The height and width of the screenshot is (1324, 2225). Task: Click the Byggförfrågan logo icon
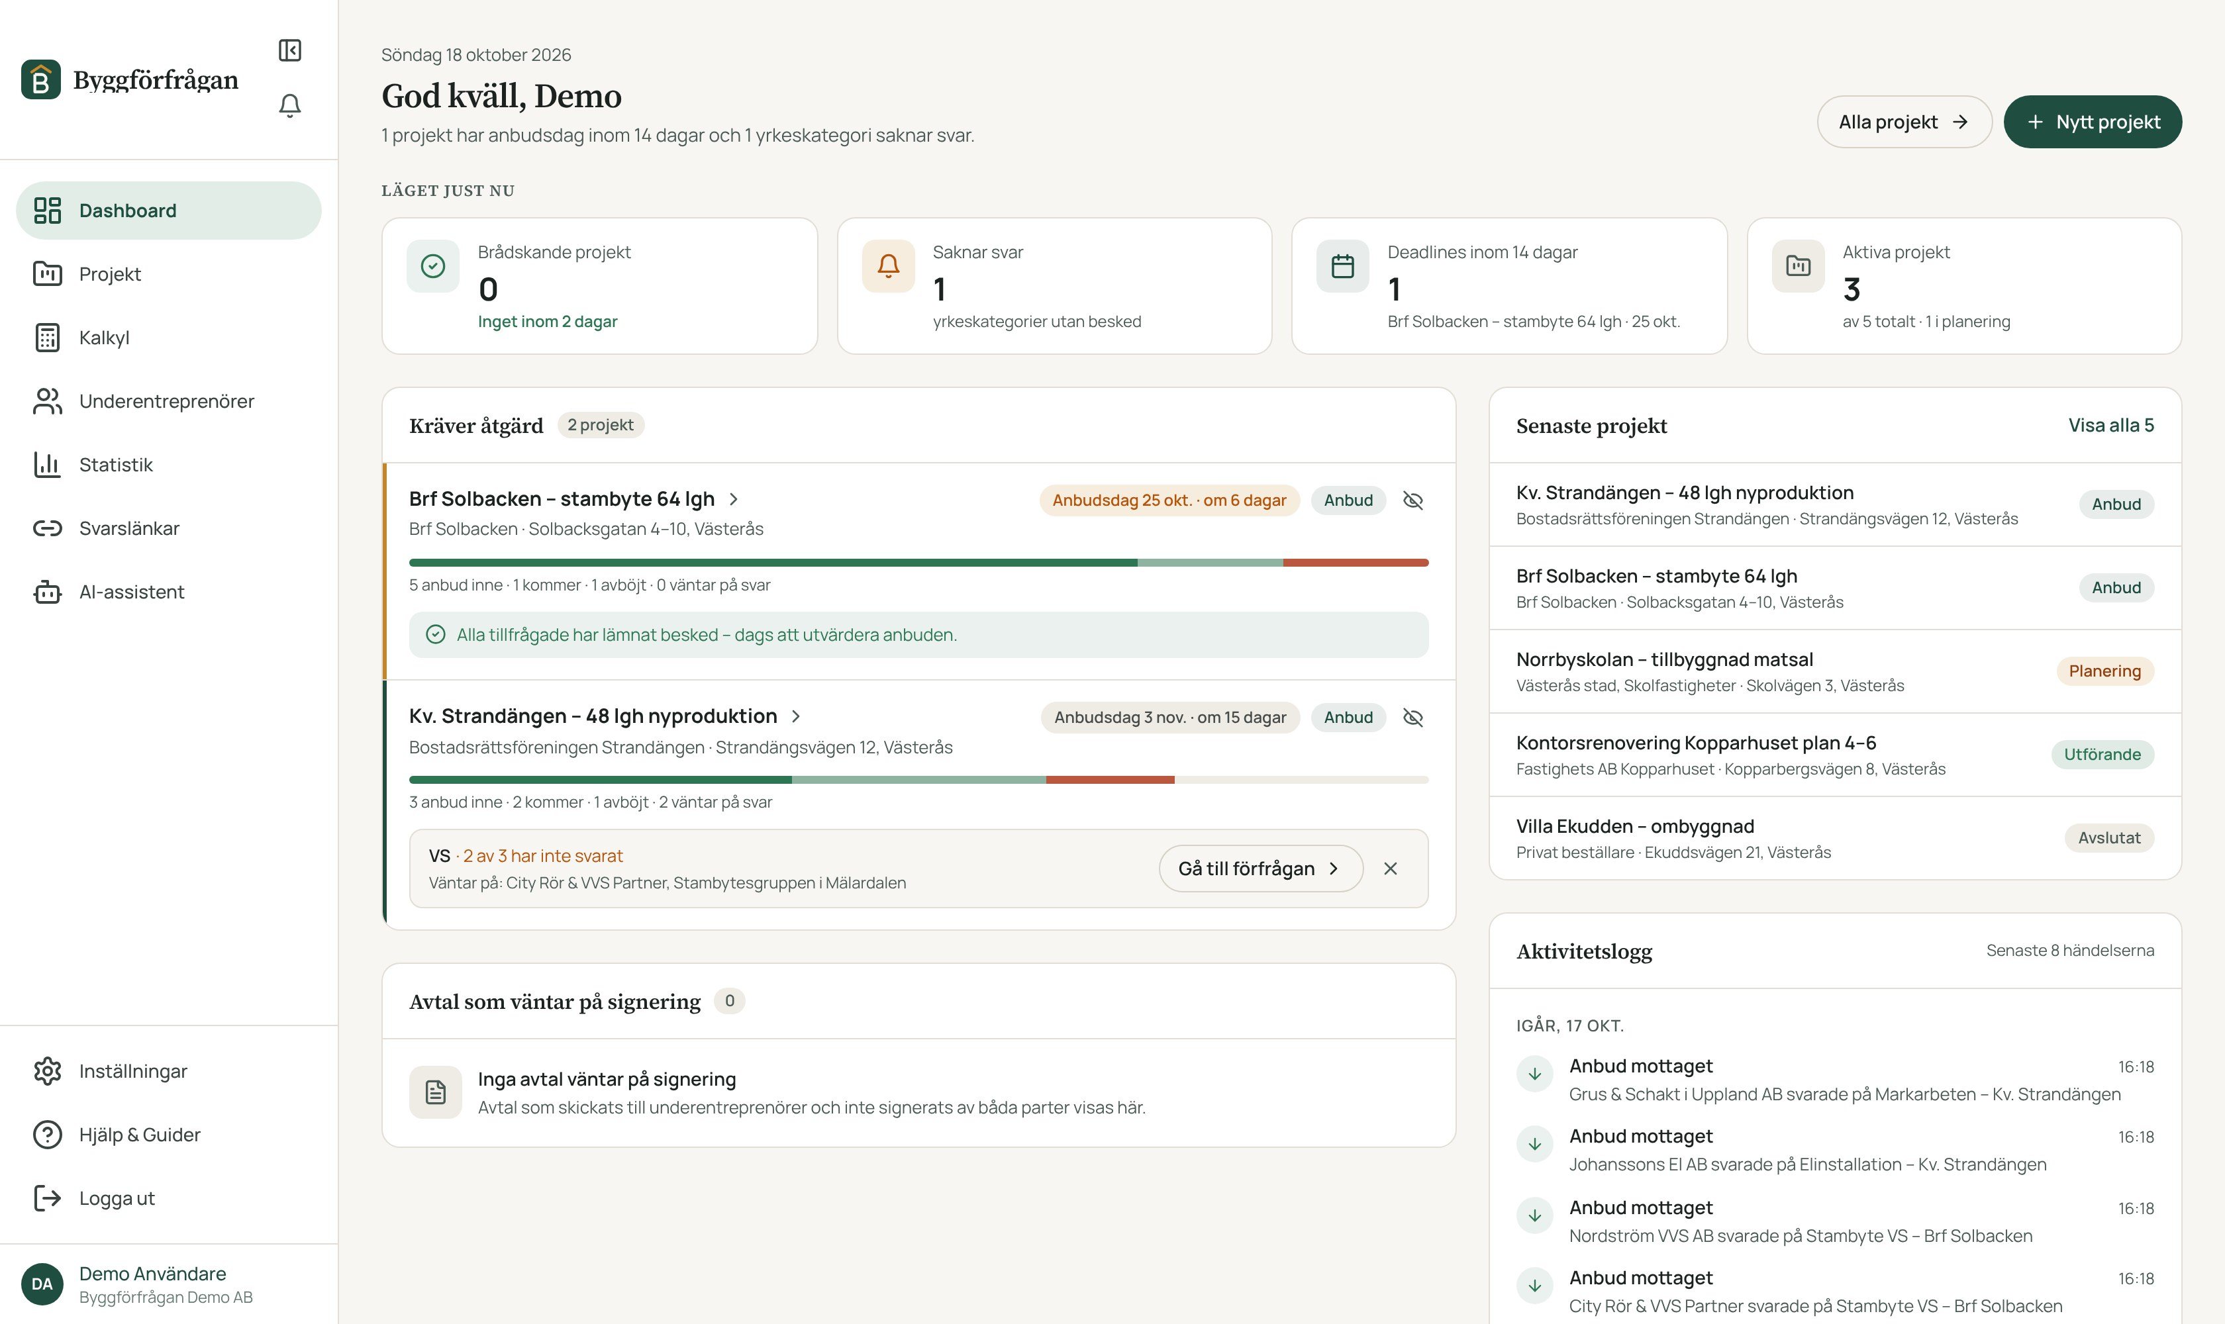tap(41, 79)
